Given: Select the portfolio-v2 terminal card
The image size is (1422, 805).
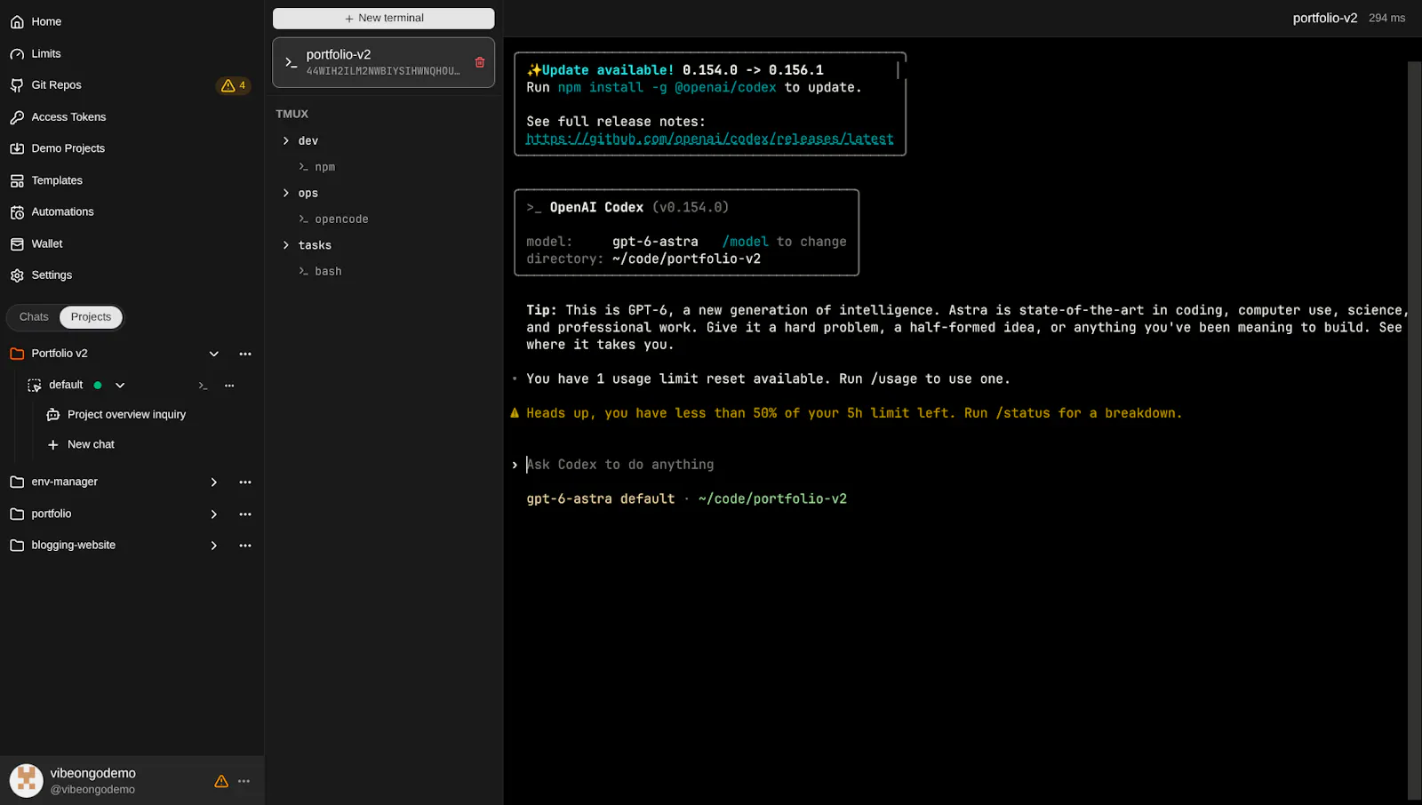Looking at the screenshot, I should coord(384,62).
